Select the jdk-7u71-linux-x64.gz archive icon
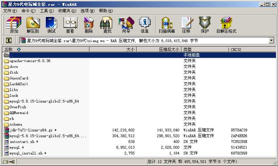This screenshot has height=166, width=278. 6,130
